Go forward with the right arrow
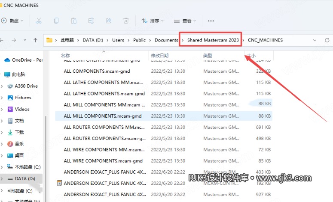This screenshot has width=333, height=202. pyautogui.click(x=14, y=40)
